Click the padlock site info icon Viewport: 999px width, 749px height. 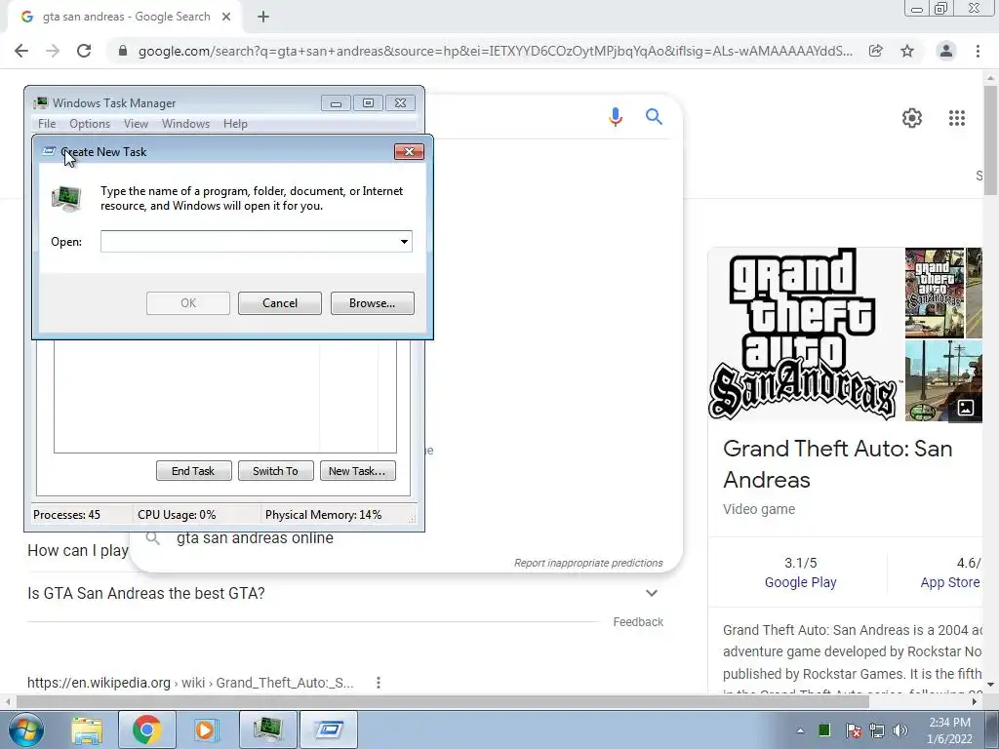tap(122, 51)
